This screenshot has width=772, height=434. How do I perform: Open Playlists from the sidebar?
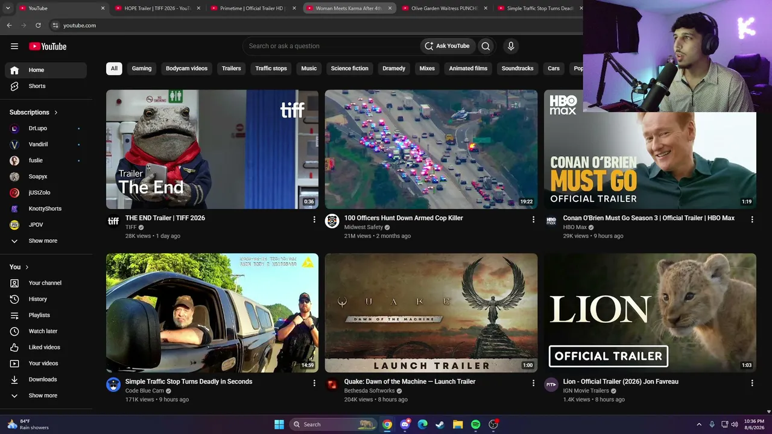pos(46,315)
